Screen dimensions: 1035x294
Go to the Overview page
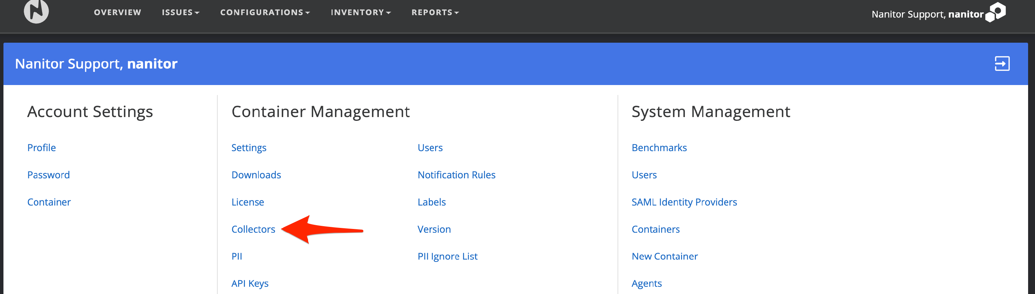(117, 12)
